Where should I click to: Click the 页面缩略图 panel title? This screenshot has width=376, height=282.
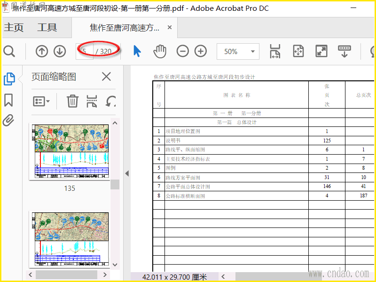pos(54,77)
